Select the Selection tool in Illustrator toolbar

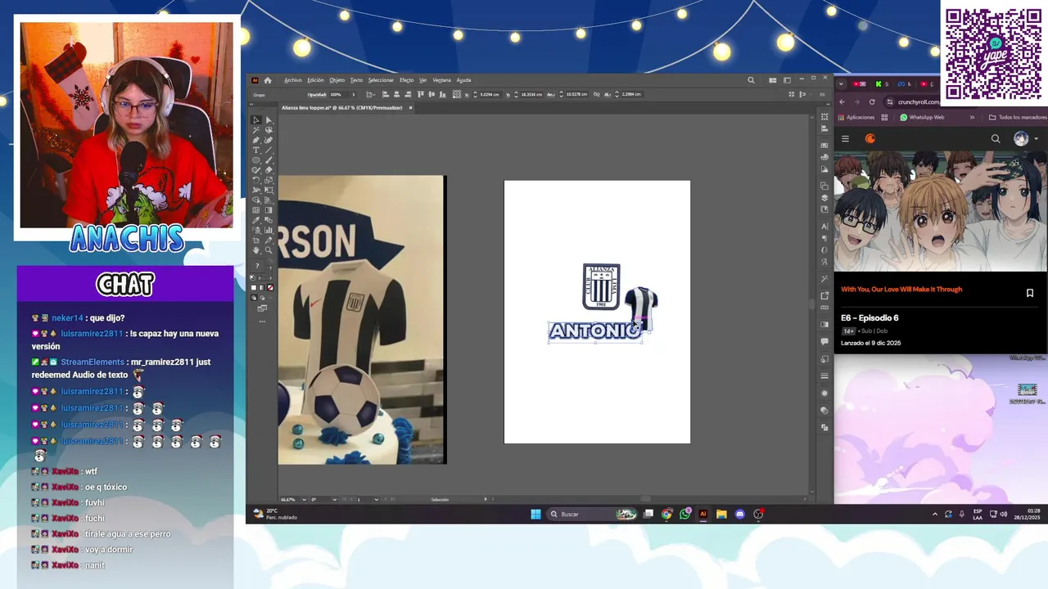pyautogui.click(x=256, y=120)
